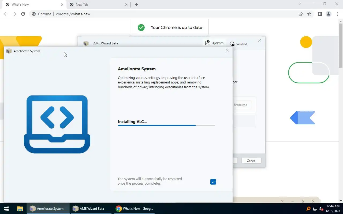Viewport: 343px width, 214px height.
Task: Click the Chrome site info chip
Action: pos(42,14)
